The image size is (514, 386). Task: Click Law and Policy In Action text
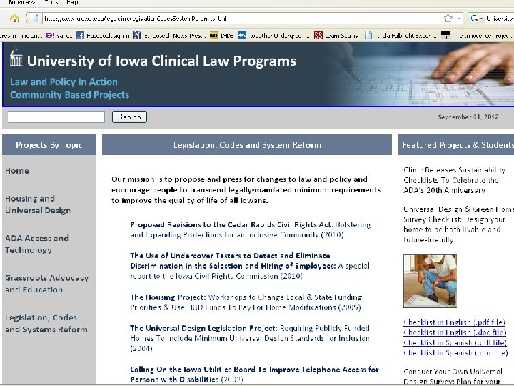tap(64, 81)
